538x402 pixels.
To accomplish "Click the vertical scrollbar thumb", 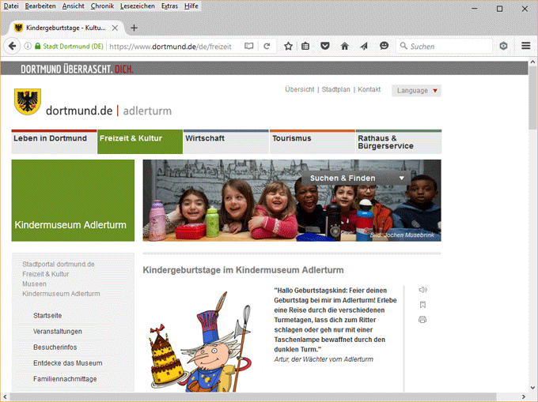I will (532, 98).
